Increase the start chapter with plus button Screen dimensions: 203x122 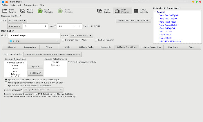coord(46,26)
